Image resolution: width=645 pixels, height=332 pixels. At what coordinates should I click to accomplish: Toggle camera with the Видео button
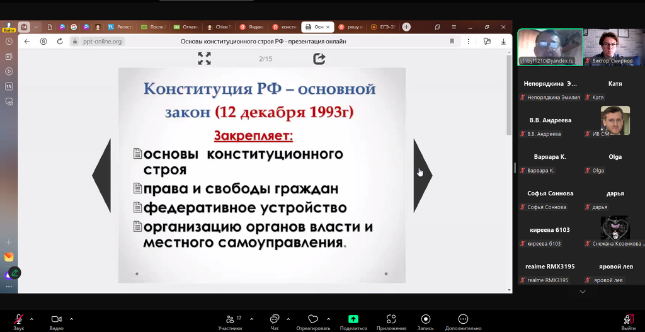coord(56,319)
